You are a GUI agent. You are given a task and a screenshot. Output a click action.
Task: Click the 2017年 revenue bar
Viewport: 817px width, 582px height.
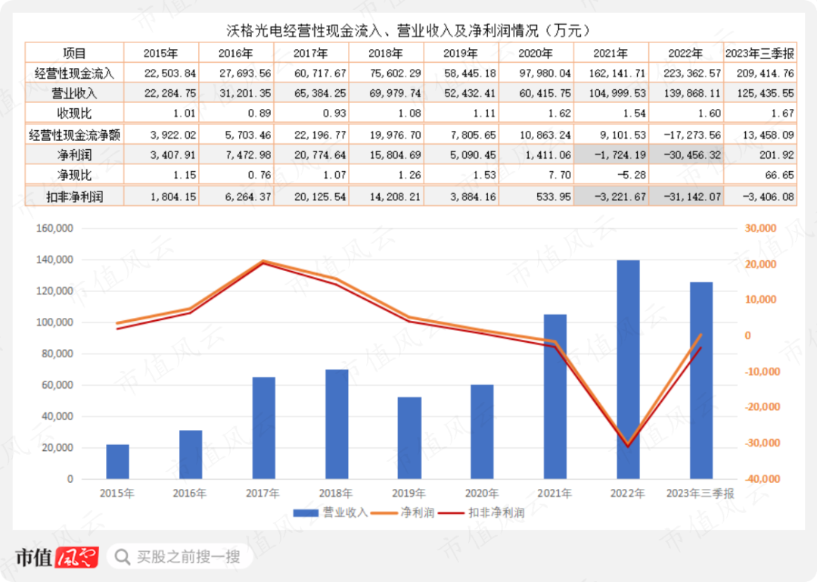click(264, 428)
